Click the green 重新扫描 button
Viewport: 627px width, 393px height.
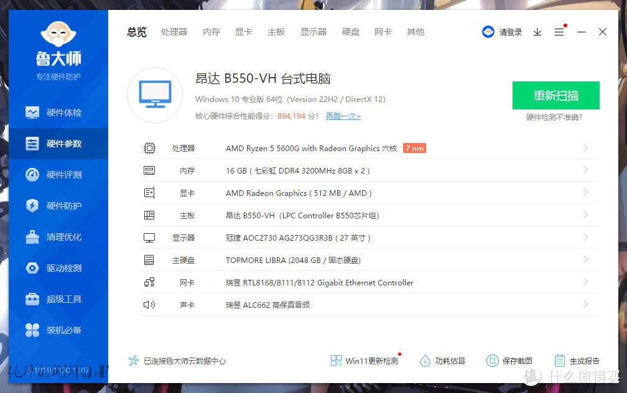pyautogui.click(x=556, y=95)
